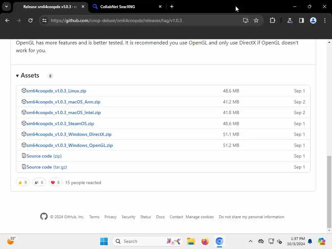Download Source code (zip)
Image resolution: width=332 pixels, height=249 pixels.
44,156
